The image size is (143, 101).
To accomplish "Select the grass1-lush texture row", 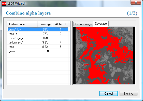I will pyautogui.click(x=38, y=29).
